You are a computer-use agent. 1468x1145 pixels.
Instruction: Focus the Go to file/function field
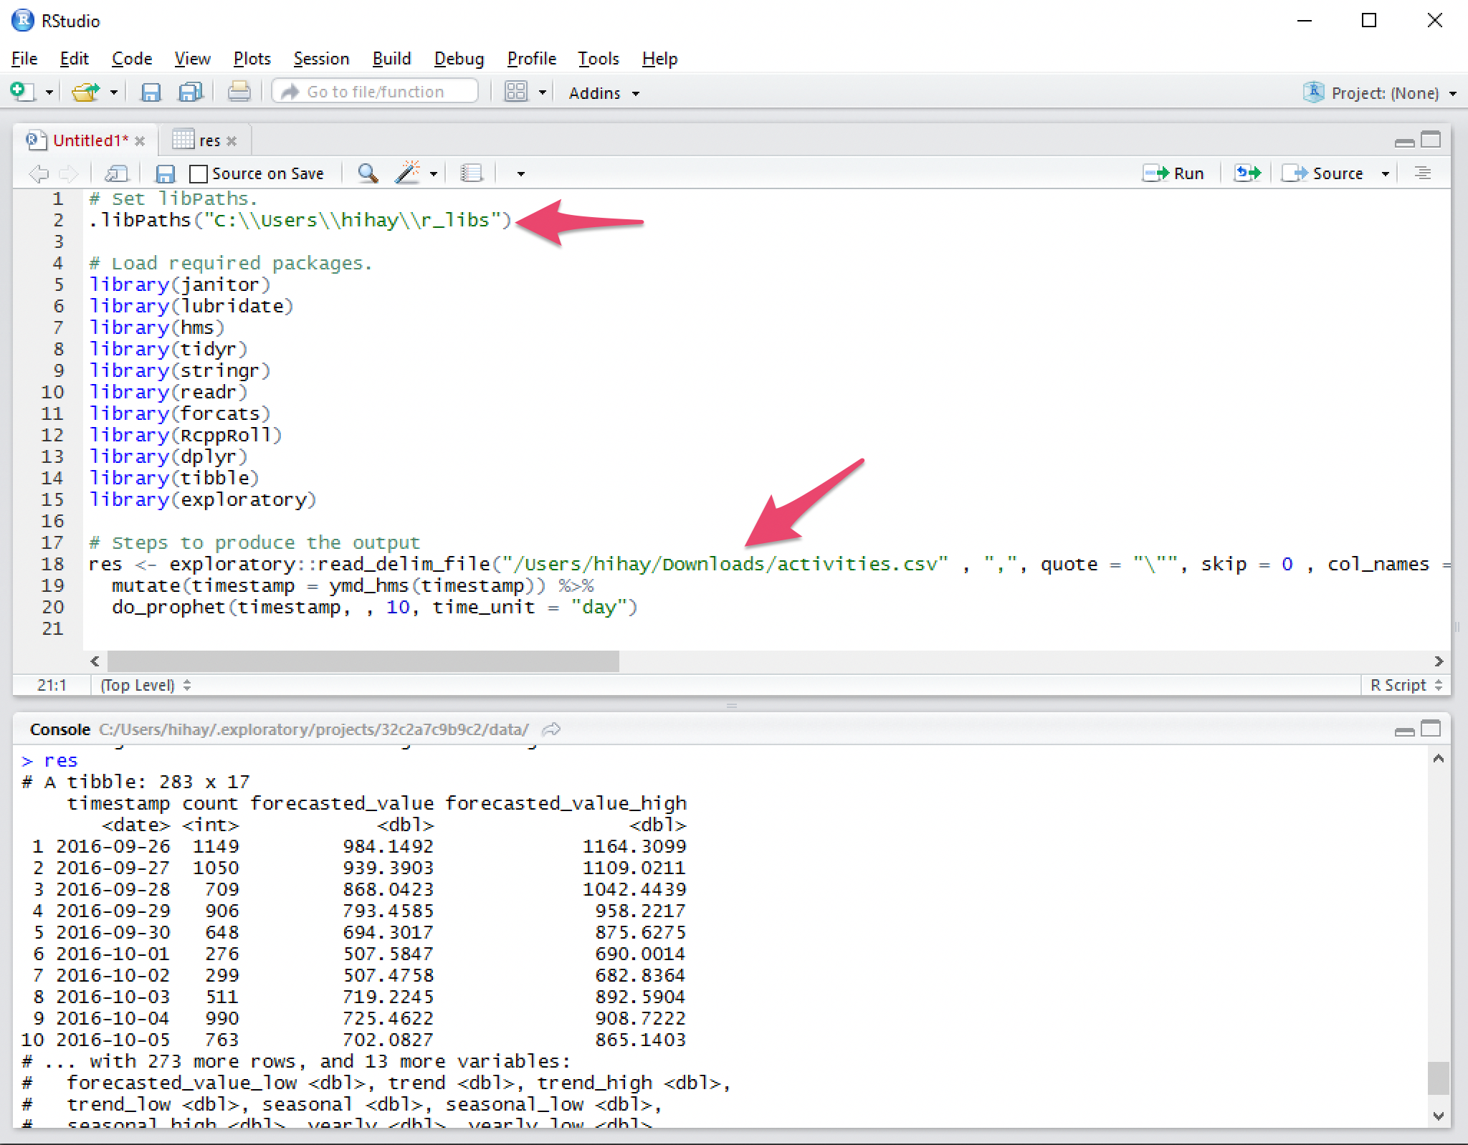375,92
